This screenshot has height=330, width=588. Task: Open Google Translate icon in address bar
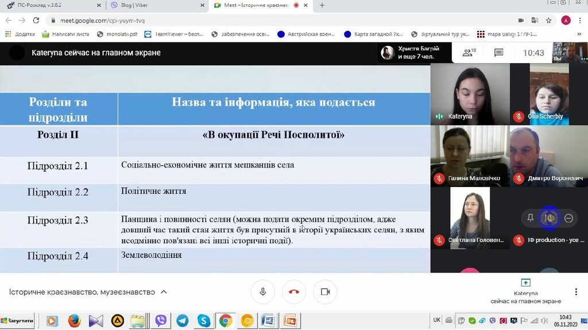pyautogui.click(x=535, y=20)
